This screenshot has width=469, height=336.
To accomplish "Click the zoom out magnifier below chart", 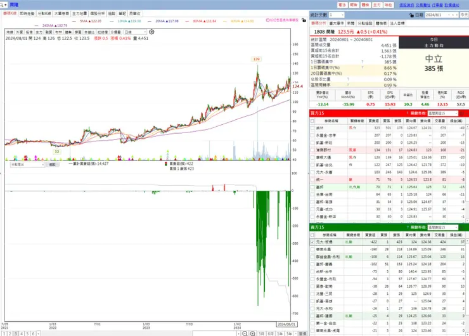I will [x=245, y=333].
